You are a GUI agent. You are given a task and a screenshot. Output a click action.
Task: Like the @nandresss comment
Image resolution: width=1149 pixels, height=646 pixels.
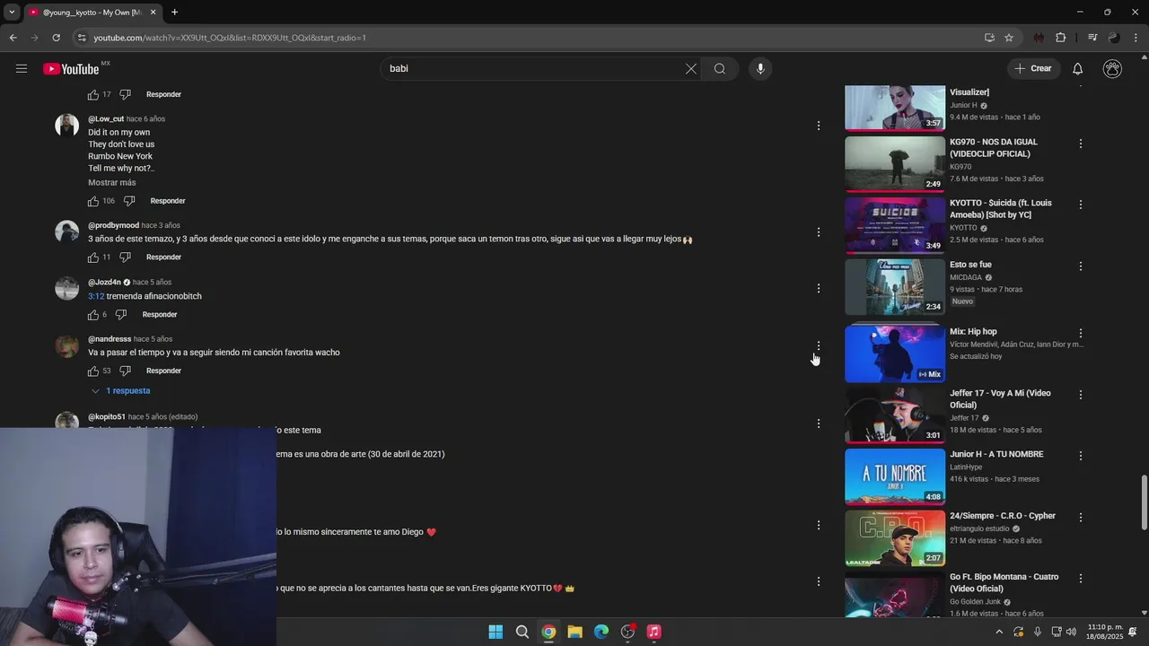(x=93, y=371)
